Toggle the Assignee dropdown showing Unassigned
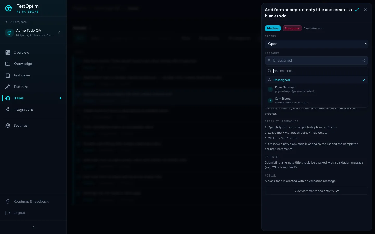375x234 pixels. 317,61
